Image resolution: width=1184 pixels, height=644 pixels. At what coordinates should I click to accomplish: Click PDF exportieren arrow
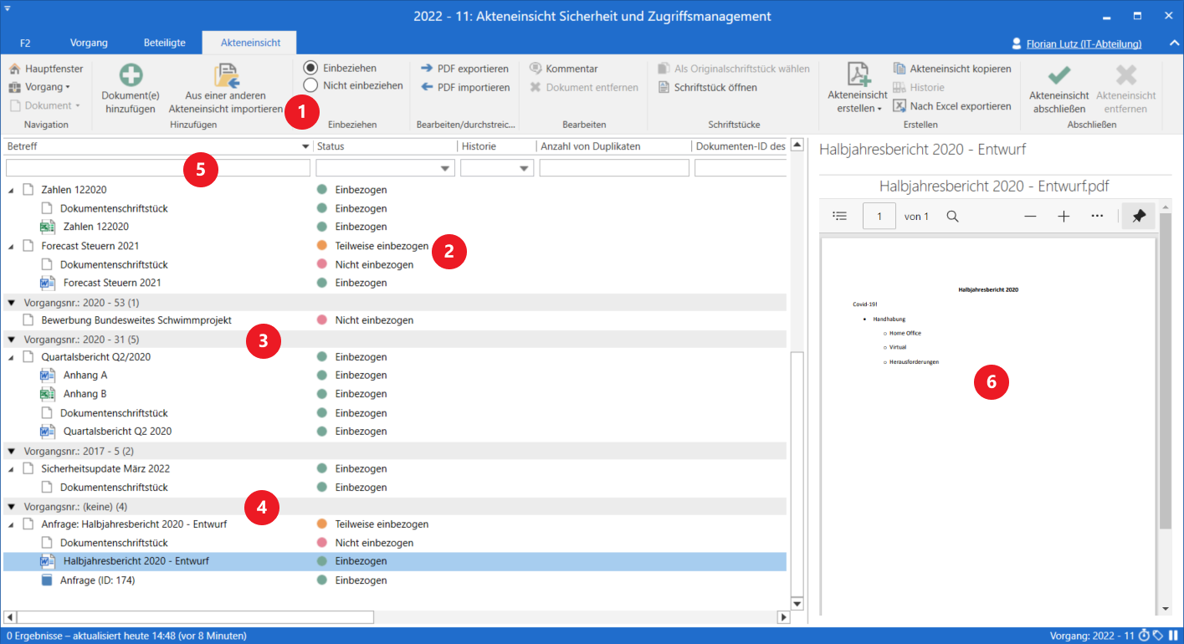click(427, 69)
